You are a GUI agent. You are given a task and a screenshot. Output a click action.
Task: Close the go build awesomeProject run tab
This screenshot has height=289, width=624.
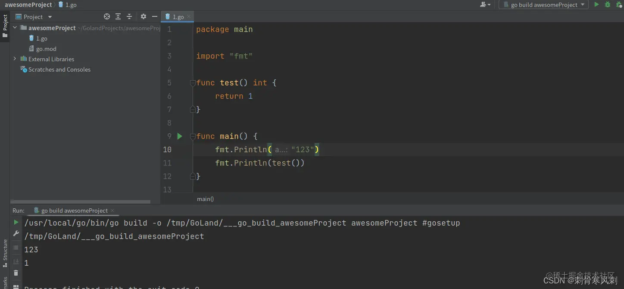[x=112, y=210]
